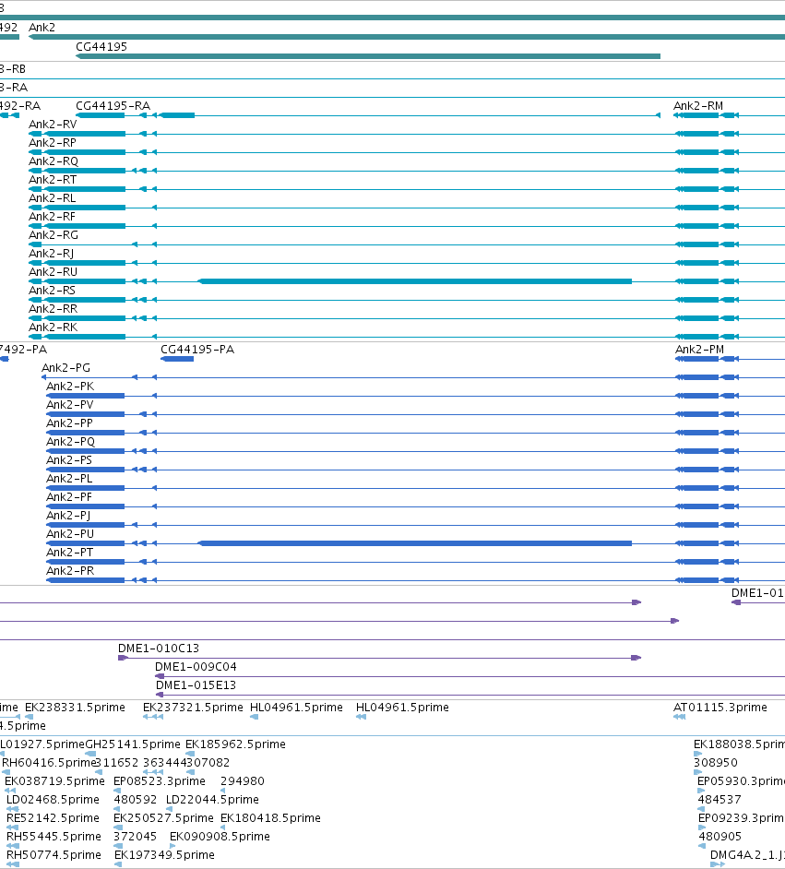Screen dimensions: 785x869
Task: Click the Ank2-PT protein label
Action: tap(69, 552)
